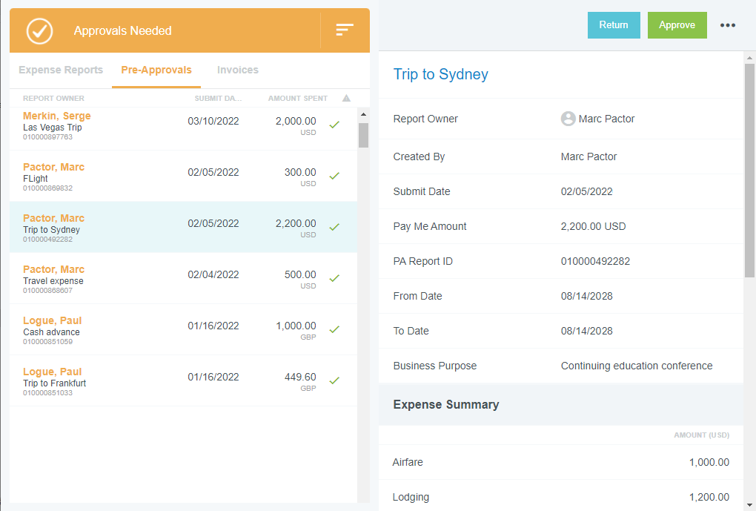
Task: Switch to the Invoices tab
Action: [238, 70]
